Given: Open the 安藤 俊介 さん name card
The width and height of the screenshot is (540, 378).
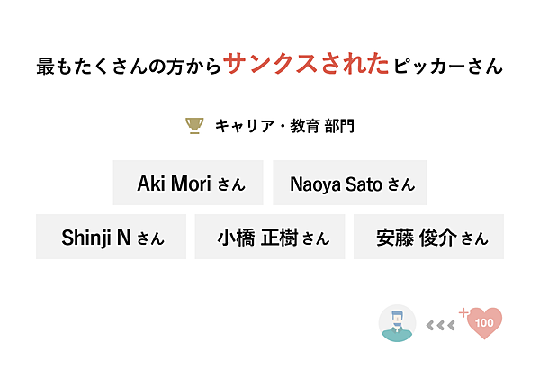Looking at the screenshot, I should [428, 238].
